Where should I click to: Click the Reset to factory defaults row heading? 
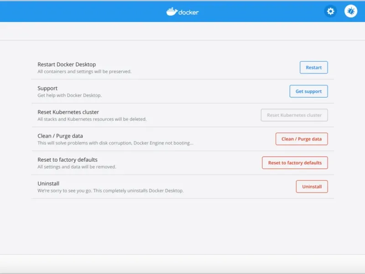pyautogui.click(x=68, y=159)
